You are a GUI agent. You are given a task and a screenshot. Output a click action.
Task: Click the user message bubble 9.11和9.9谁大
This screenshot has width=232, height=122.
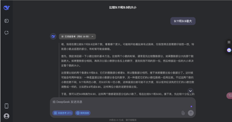tap(183, 21)
